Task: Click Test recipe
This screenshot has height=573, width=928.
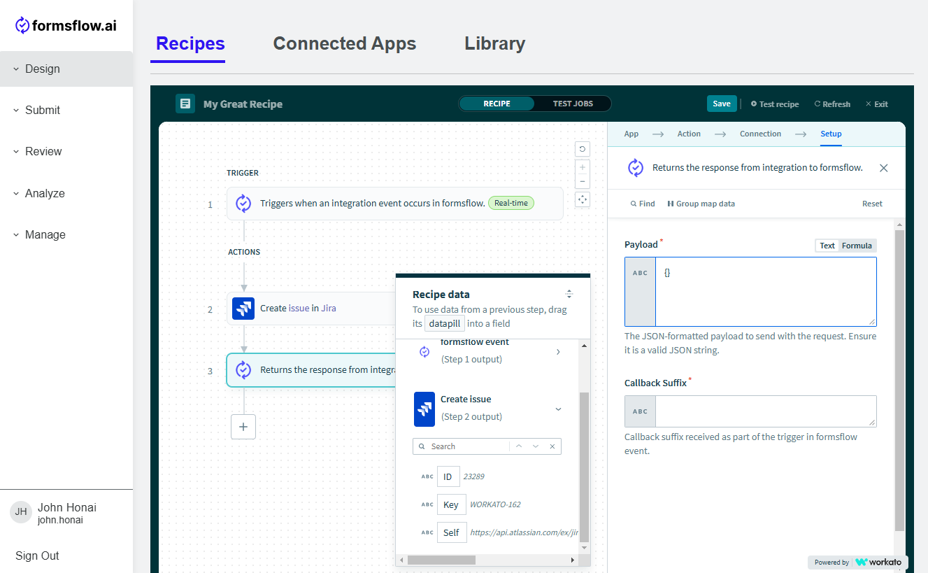Action: click(774, 104)
